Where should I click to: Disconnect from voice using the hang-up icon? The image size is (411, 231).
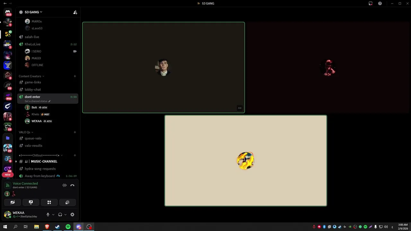(x=72, y=185)
